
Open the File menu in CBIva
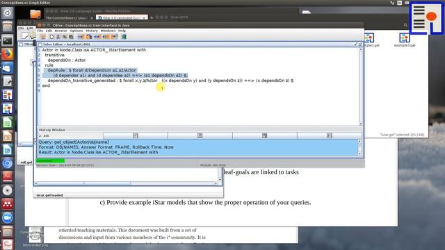(40, 31)
